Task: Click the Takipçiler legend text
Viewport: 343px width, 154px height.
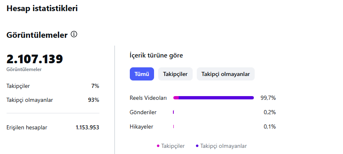Action: pyautogui.click(x=173, y=146)
